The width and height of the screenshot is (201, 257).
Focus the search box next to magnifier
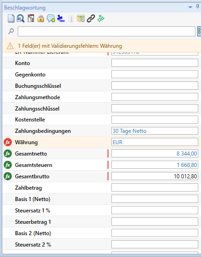pos(106,31)
